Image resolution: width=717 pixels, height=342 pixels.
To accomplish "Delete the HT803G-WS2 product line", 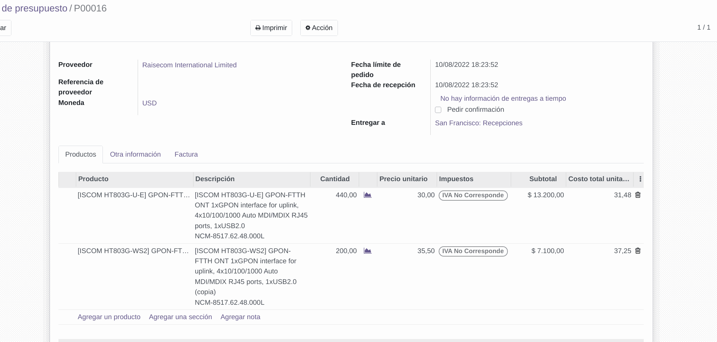I will pos(638,251).
